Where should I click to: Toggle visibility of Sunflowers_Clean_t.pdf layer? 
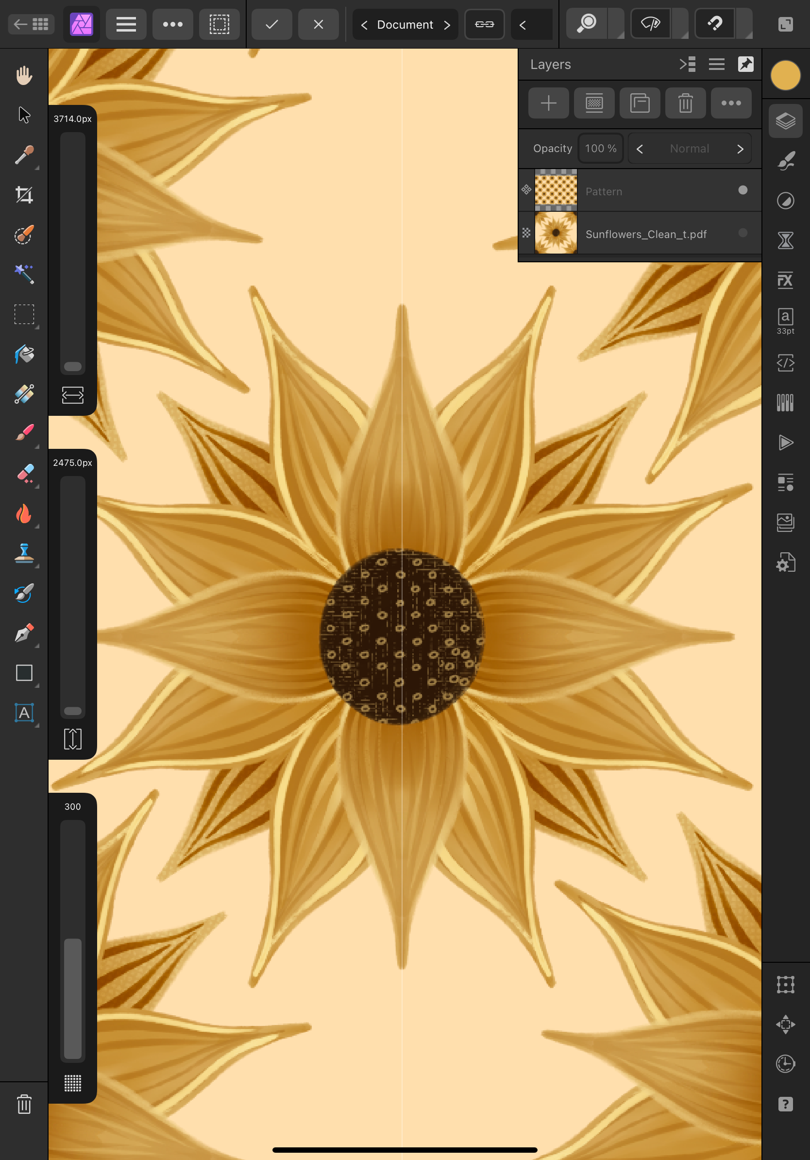pos(742,232)
